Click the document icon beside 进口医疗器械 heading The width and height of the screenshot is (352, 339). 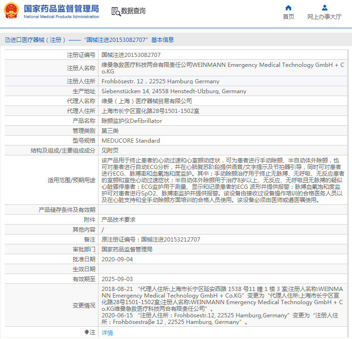pyautogui.click(x=7, y=40)
